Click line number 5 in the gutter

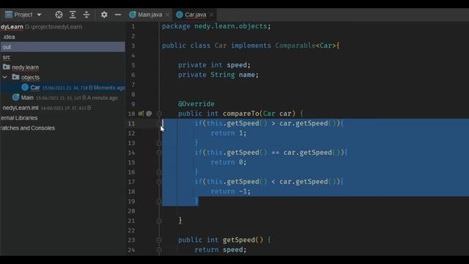133,65
